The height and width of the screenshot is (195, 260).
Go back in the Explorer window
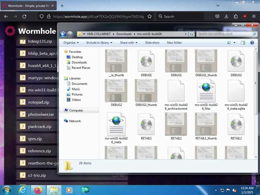(63, 34)
